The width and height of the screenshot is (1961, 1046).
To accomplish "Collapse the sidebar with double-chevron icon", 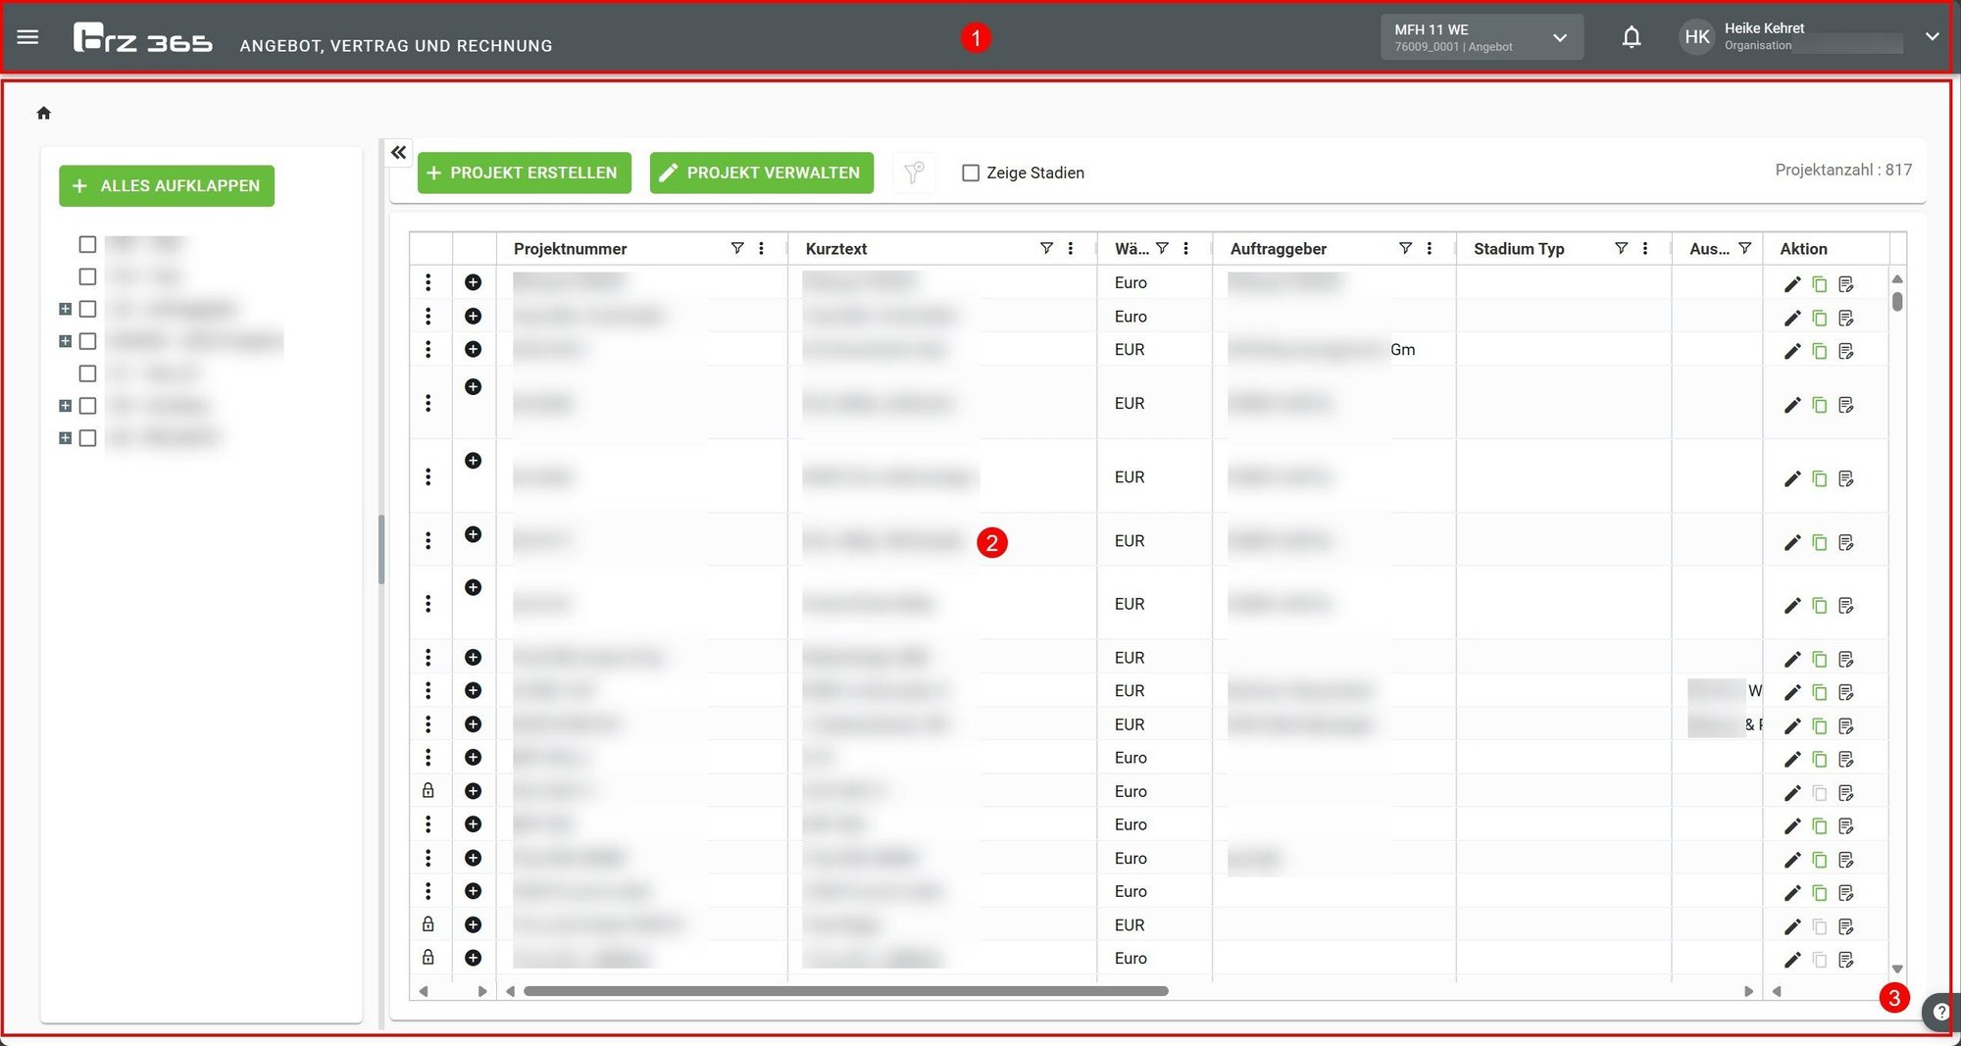I will (x=398, y=152).
